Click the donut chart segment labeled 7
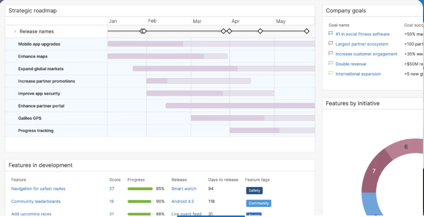Viewport: 424px width, 217px height. tap(374, 171)
